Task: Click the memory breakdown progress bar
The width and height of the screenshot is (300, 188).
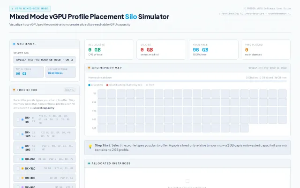Action: [187, 81]
